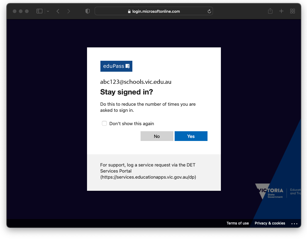Expand the ellipsis more options in footer
Image resolution: width=307 pixels, height=240 pixels.
click(x=294, y=224)
